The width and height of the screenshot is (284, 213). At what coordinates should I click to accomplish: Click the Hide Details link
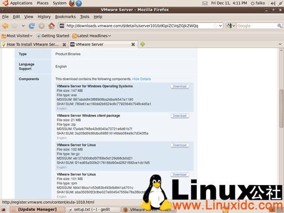pyautogui.click(x=141, y=79)
